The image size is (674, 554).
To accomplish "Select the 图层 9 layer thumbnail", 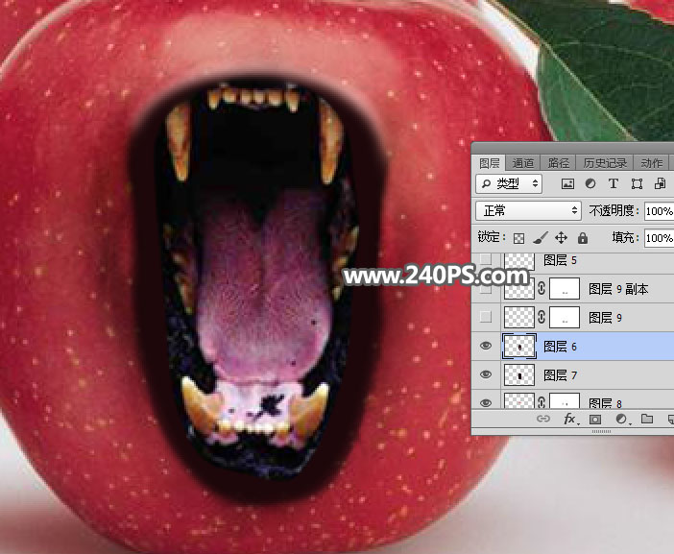I will coord(518,317).
